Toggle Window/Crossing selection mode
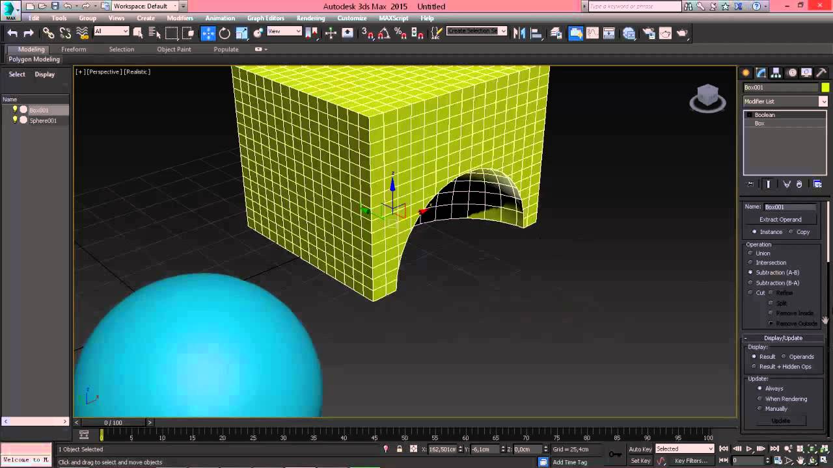Screen dimensions: 833x468 [188, 33]
